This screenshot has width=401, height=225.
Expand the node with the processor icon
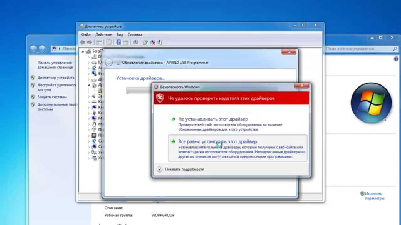click(x=88, y=135)
